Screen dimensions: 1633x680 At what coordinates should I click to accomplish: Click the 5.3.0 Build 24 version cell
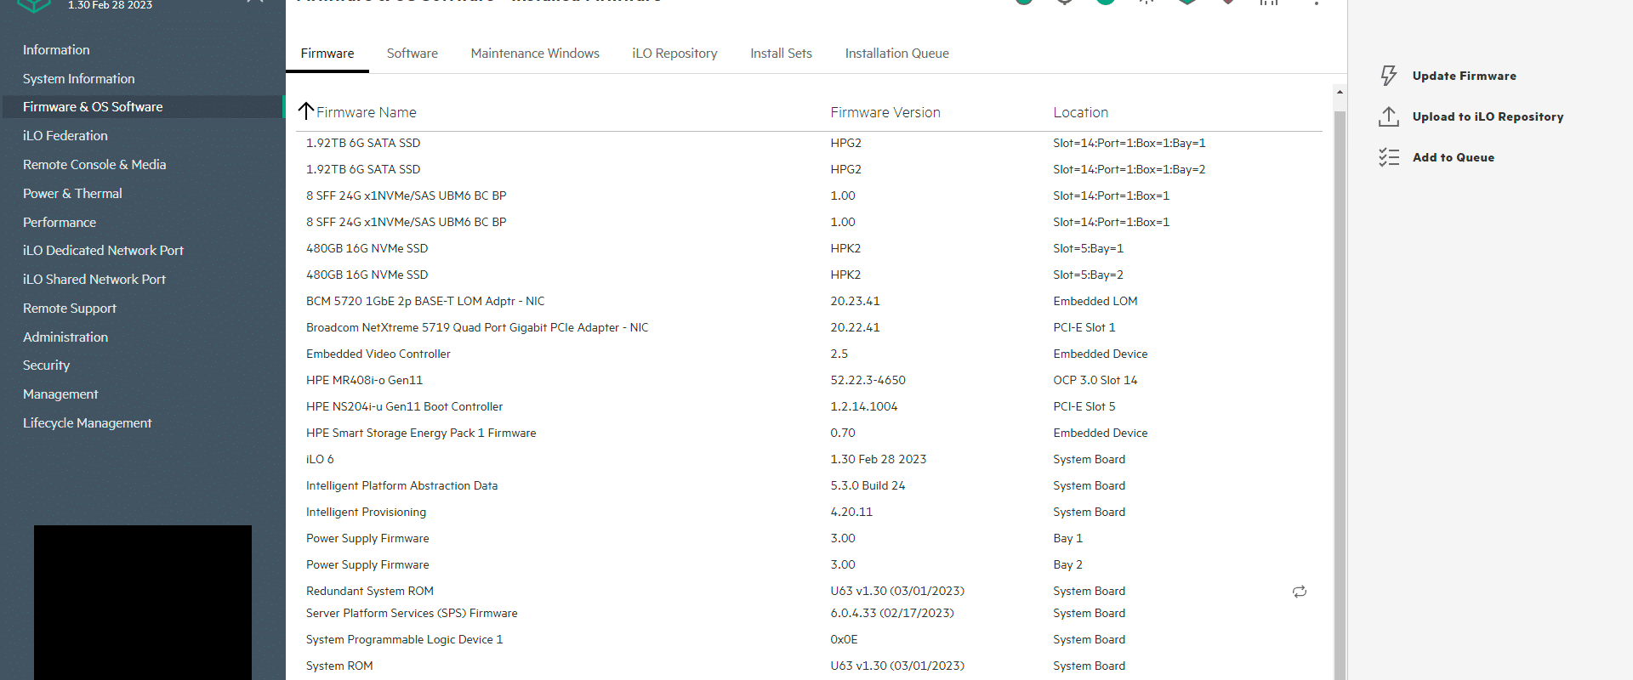[x=868, y=485]
